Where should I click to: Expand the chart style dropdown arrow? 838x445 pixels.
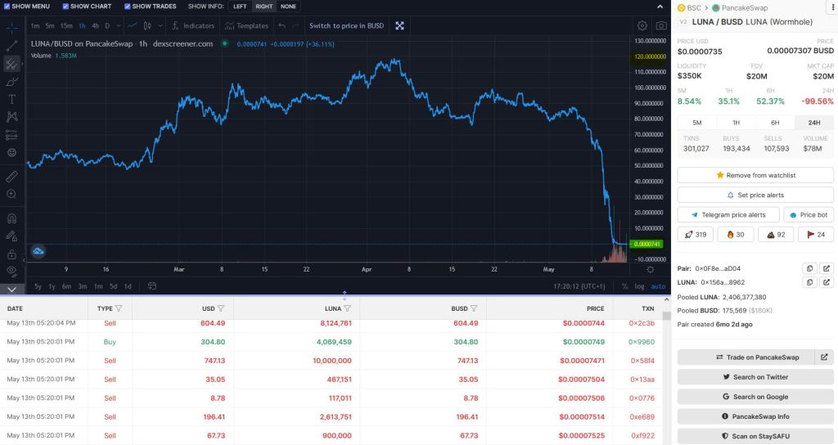pos(159,26)
